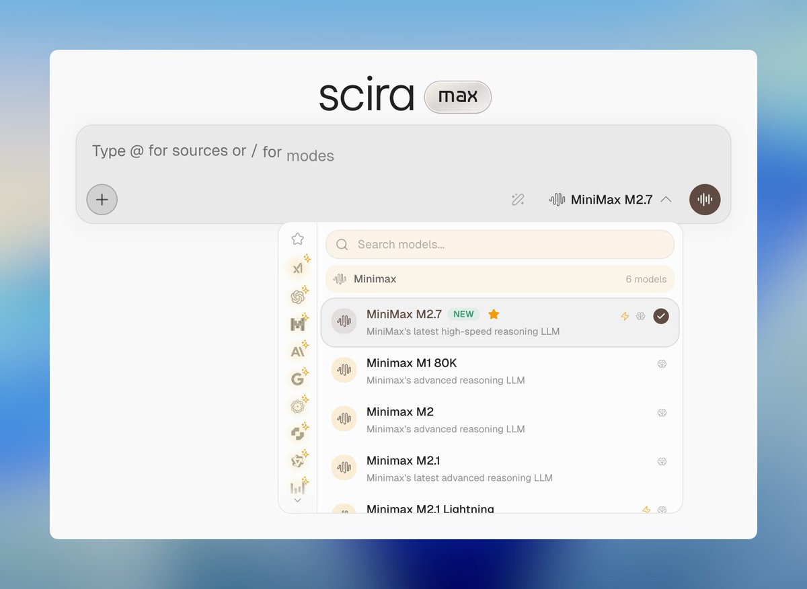Screen dimensions: 807x589
Task: Click 'MiniMax's latest high-speed reasoning LLM' description
Action: 463,331
